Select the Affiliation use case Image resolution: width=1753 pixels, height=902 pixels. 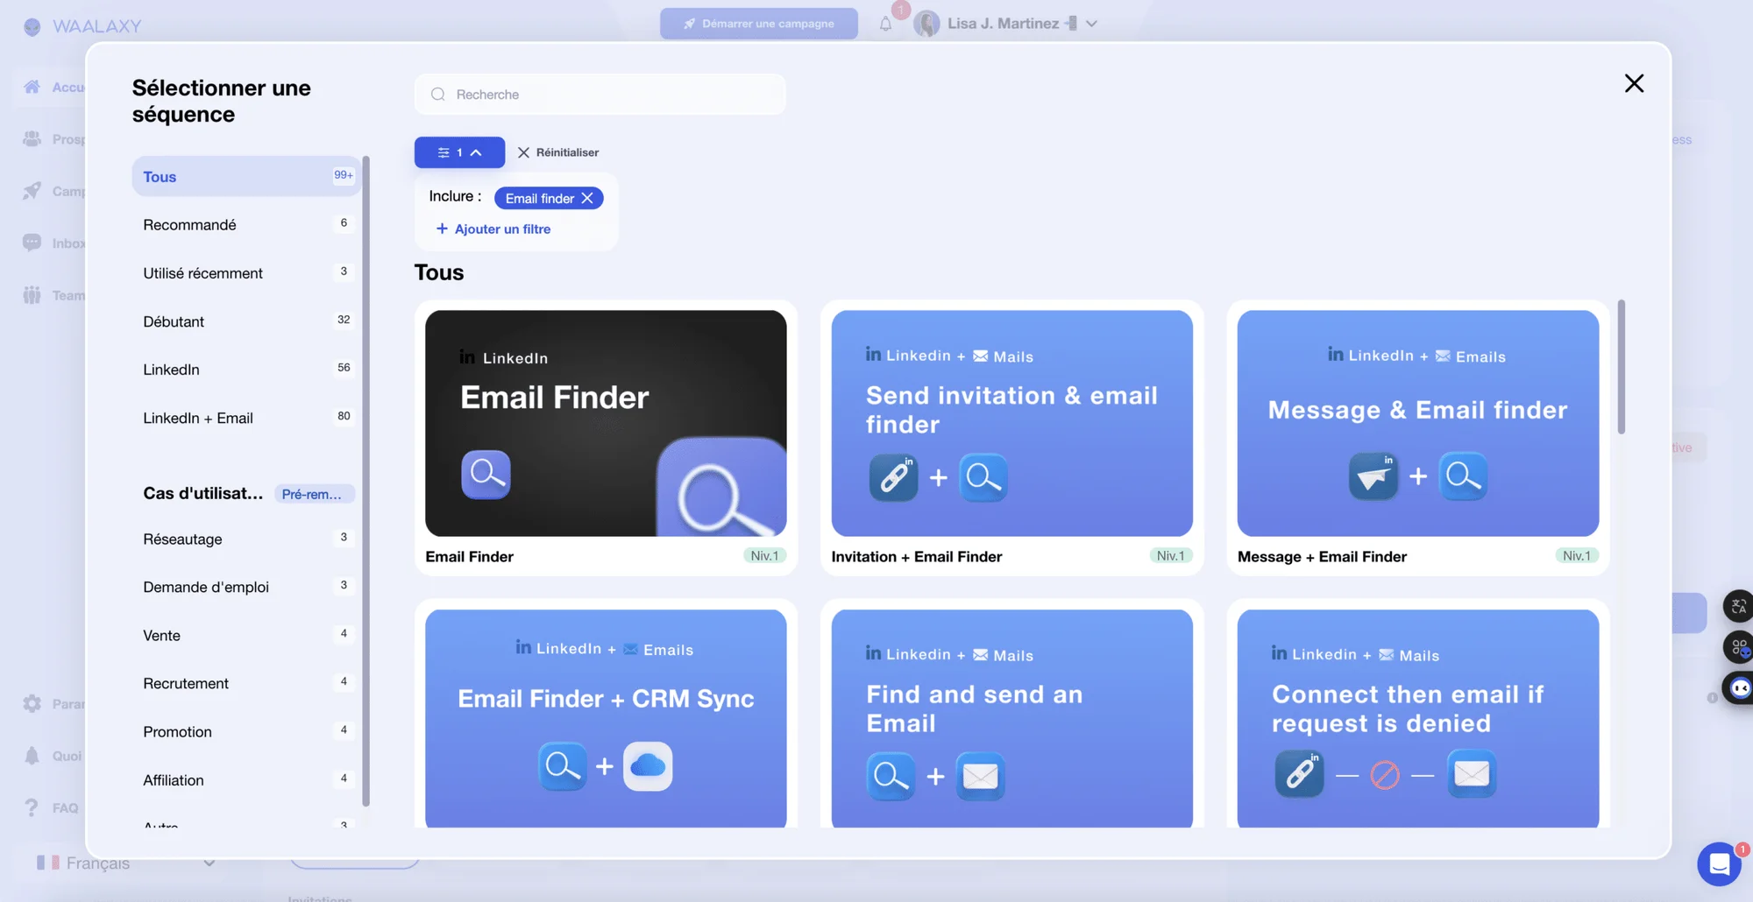click(246, 779)
